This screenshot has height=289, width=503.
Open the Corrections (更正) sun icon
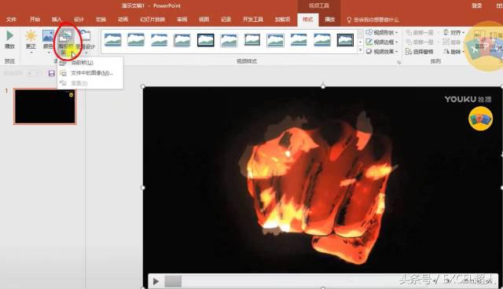point(31,36)
